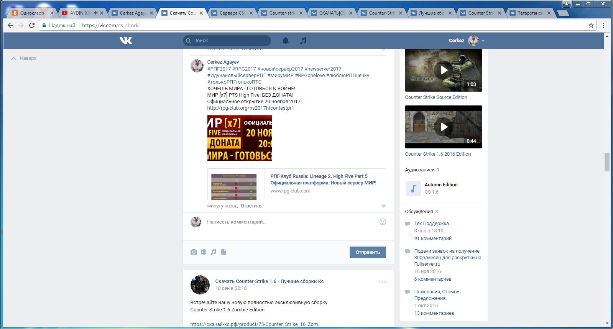Bookmark this page with the star
The width and height of the screenshot is (613, 329).
coord(591,25)
